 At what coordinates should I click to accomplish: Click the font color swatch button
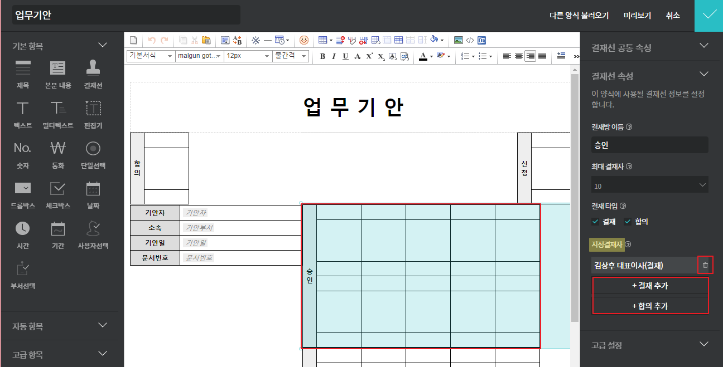[x=423, y=56]
